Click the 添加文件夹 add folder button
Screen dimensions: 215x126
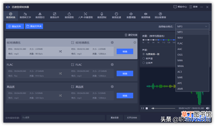coord(34,26)
